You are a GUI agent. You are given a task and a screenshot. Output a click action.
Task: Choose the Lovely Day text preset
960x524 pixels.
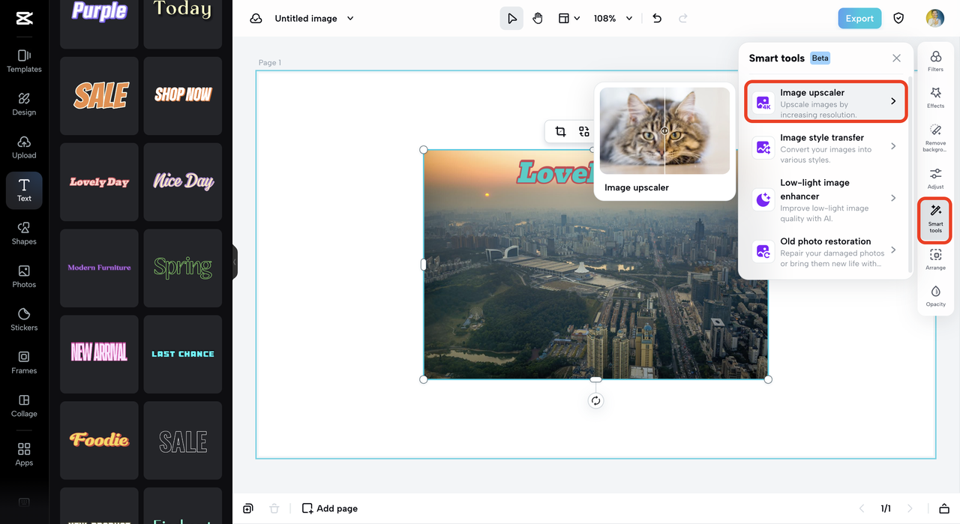[99, 181]
